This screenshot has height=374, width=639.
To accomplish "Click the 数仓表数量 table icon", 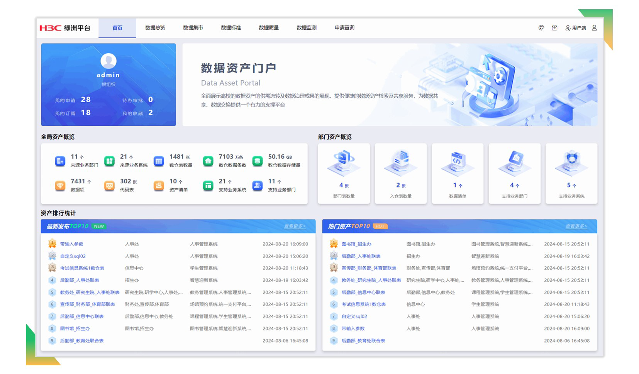I will pyautogui.click(x=159, y=161).
